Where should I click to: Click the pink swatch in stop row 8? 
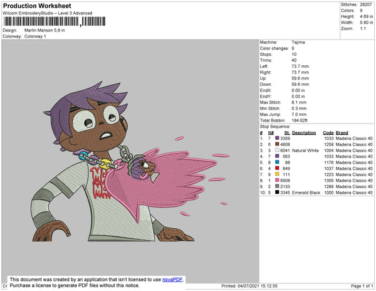[x=277, y=180]
